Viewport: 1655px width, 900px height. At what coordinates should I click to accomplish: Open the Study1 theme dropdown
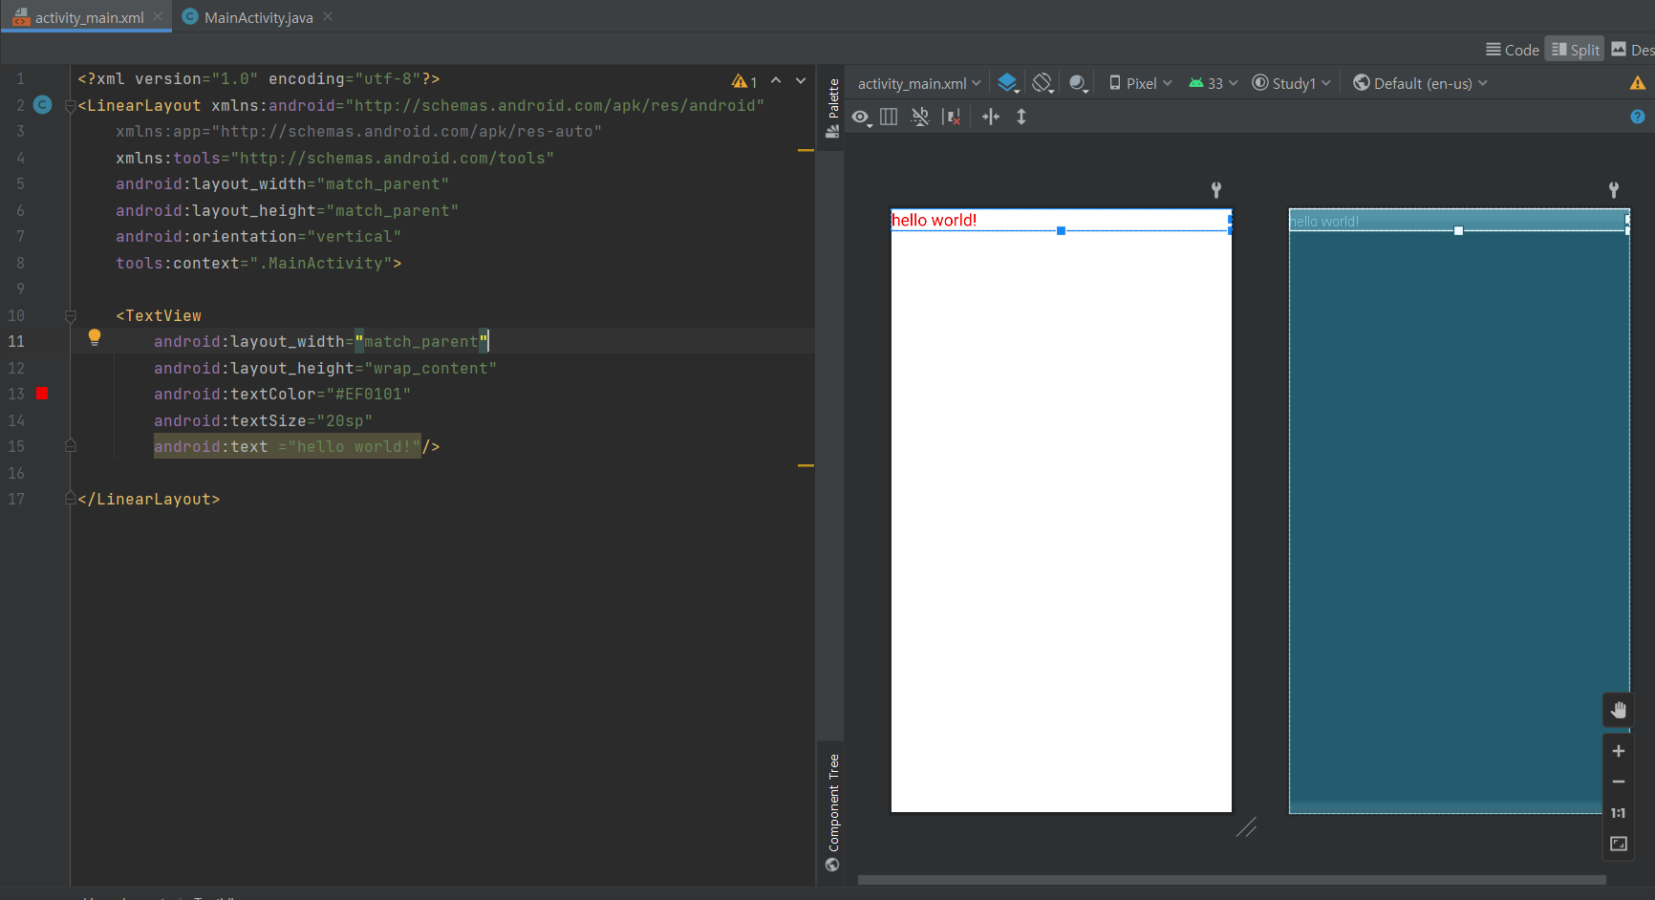tap(1291, 83)
